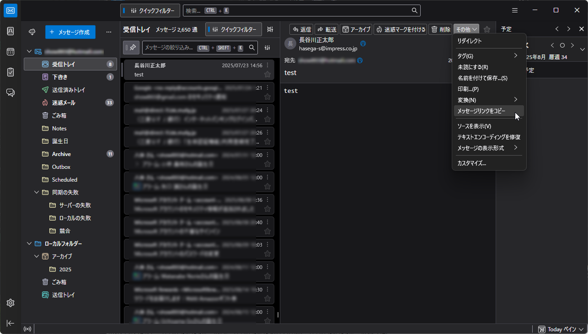Screen dimensions: 588x334
Task: Toggle the pin to keep filters applied
Action: click(x=131, y=47)
